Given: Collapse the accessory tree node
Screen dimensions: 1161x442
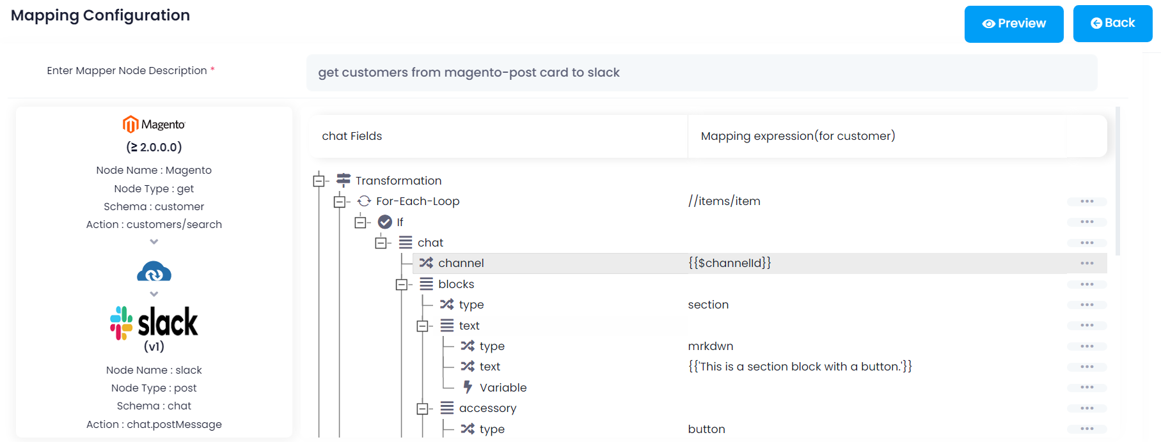Looking at the screenshot, I should [423, 408].
